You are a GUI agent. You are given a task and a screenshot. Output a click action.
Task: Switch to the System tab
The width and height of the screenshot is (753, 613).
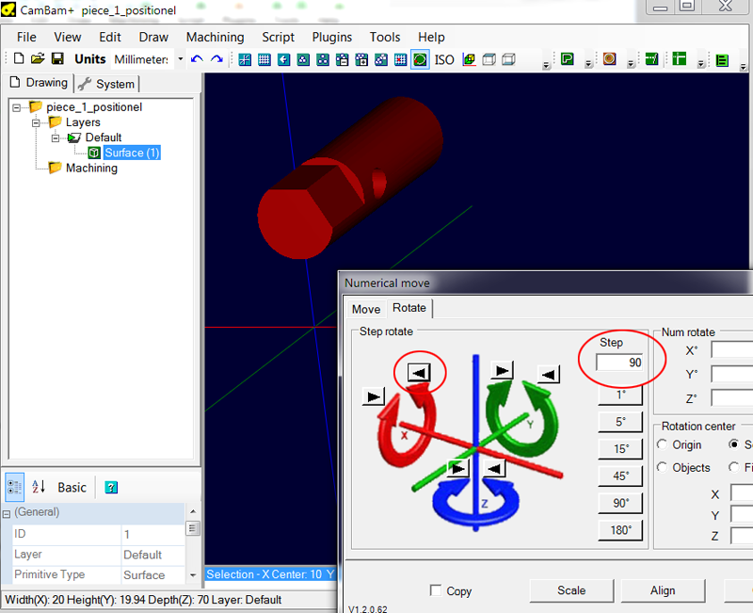(106, 84)
